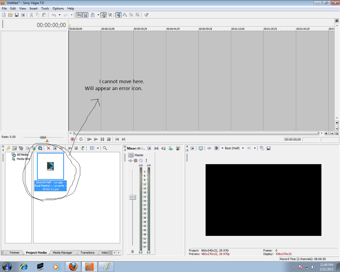The width and height of the screenshot is (340, 272).
Task: Toggle Loop Playback button
Action: (81, 139)
